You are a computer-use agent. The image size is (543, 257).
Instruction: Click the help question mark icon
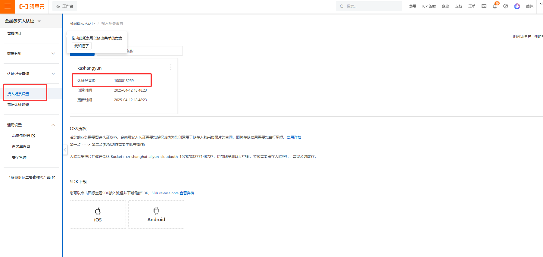pos(506,6)
